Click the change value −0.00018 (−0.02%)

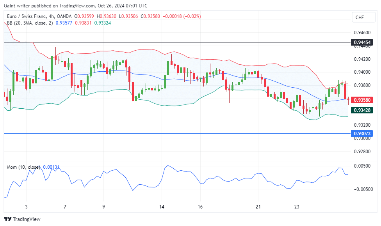click(x=182, y=16)
